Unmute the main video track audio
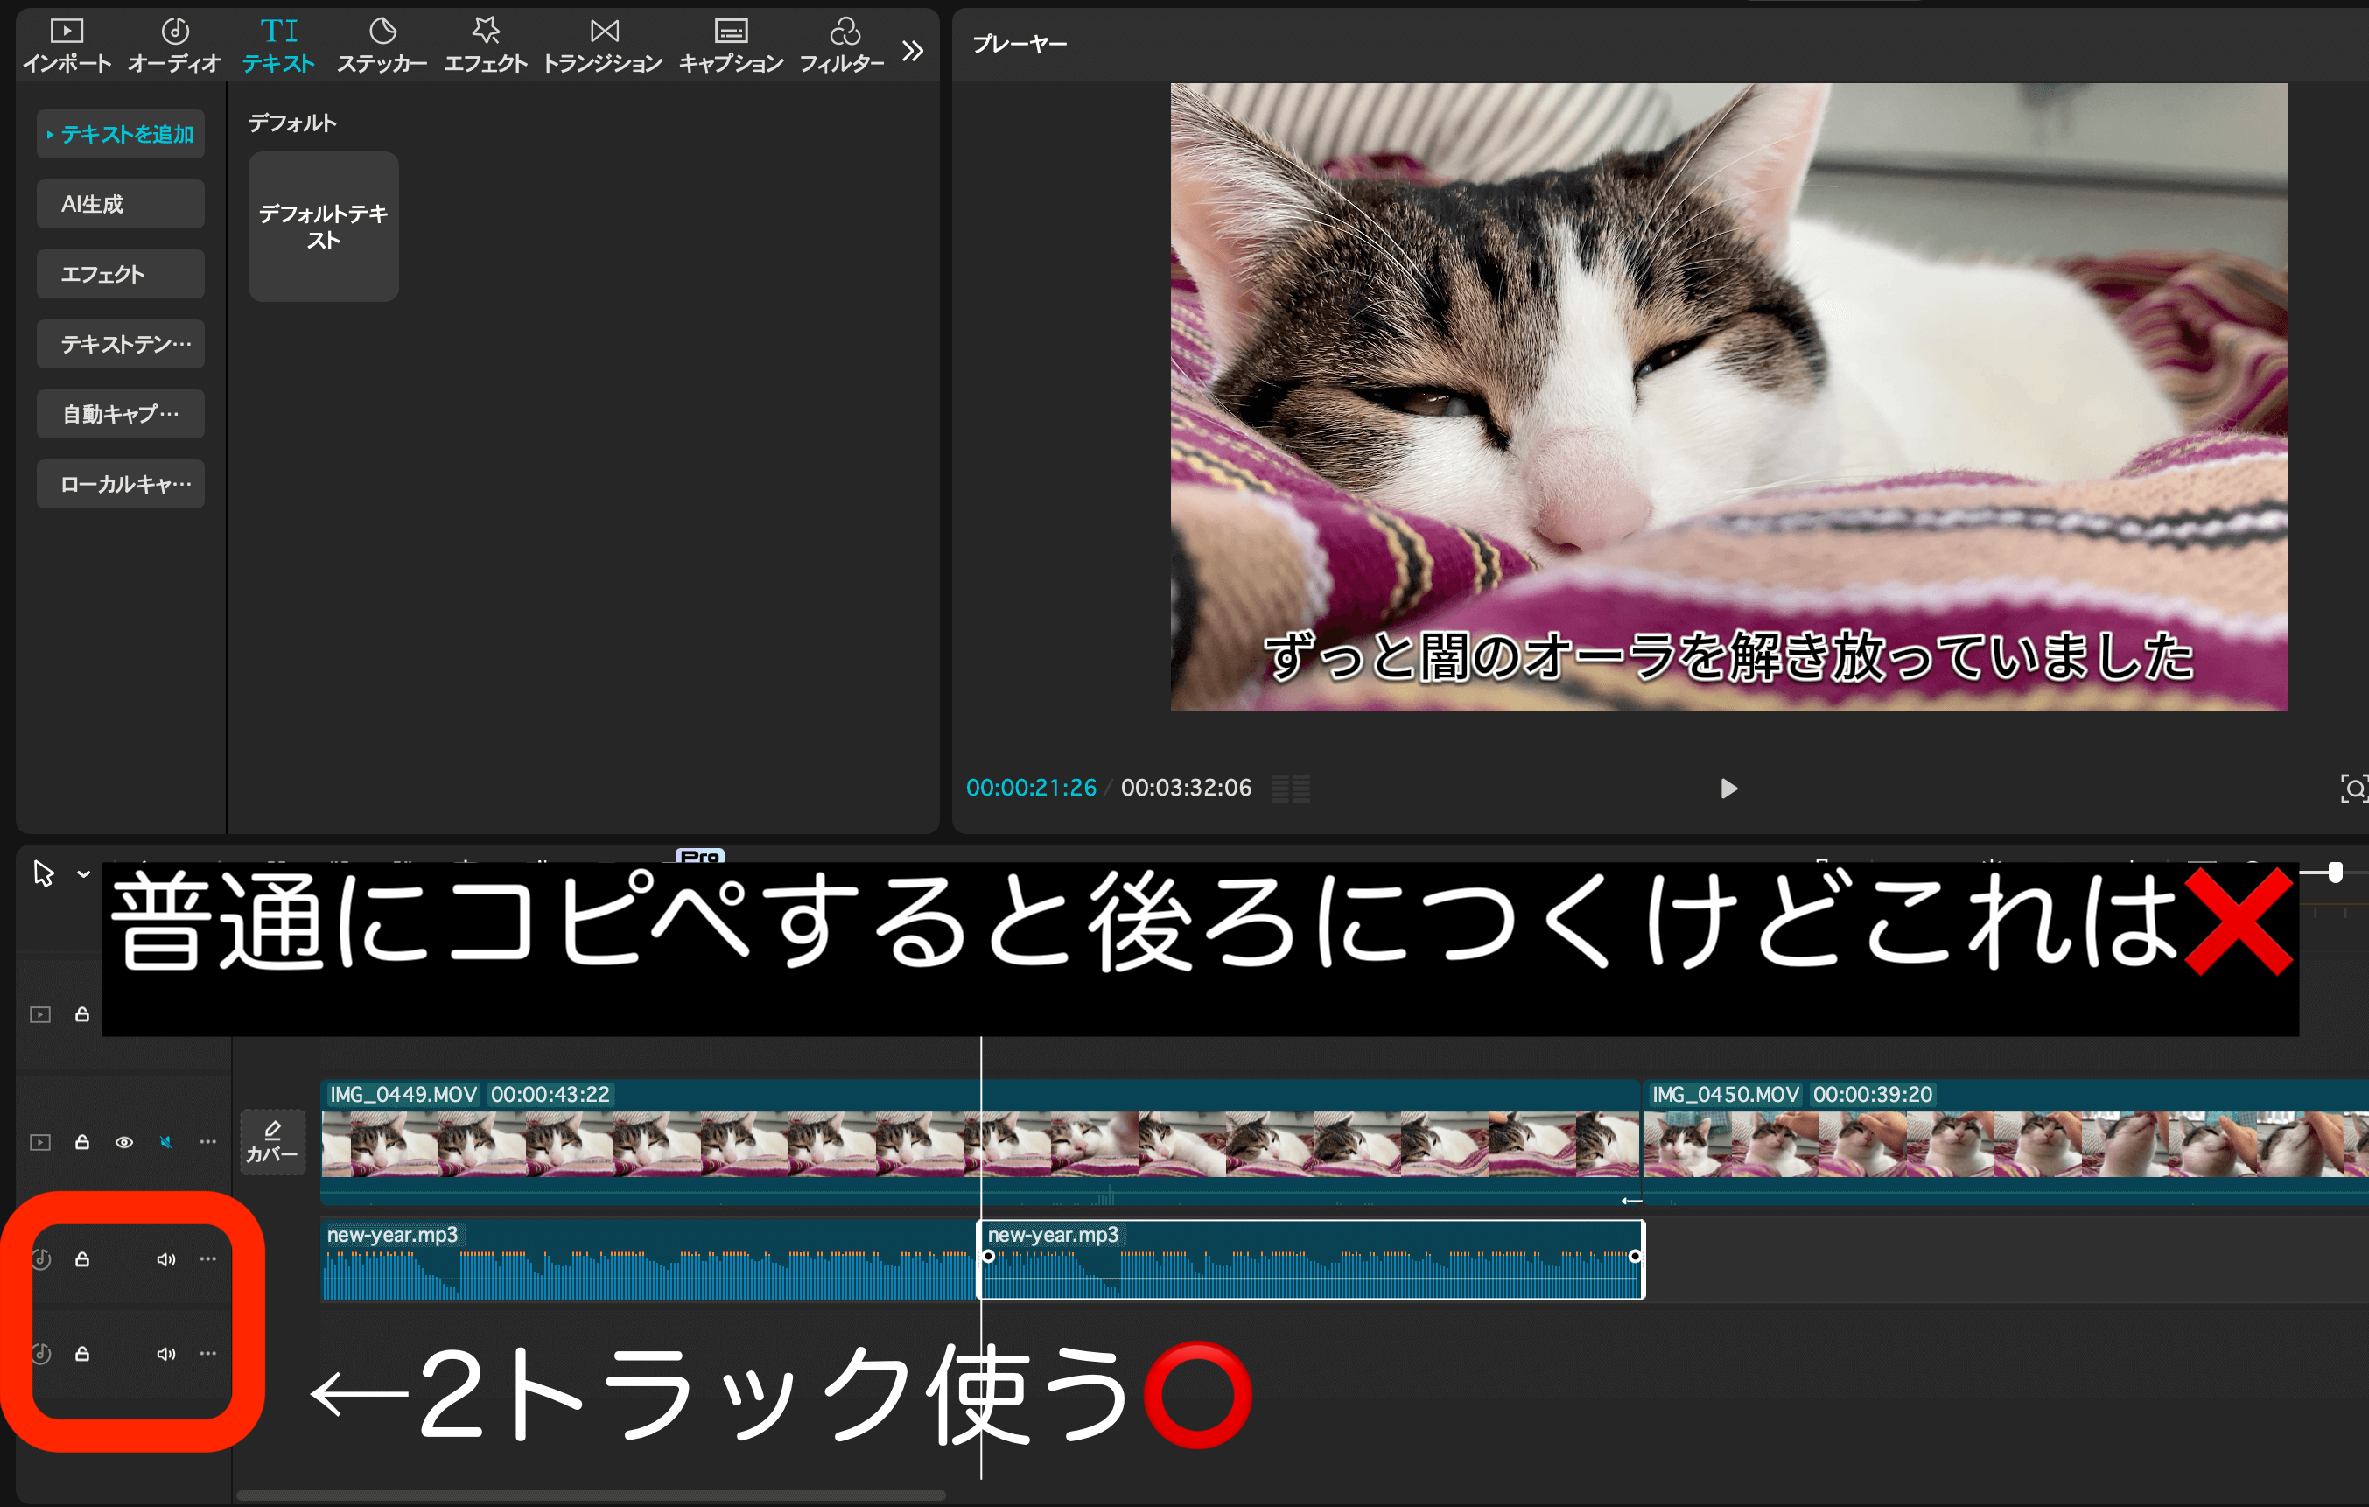 click(166, 1142)
